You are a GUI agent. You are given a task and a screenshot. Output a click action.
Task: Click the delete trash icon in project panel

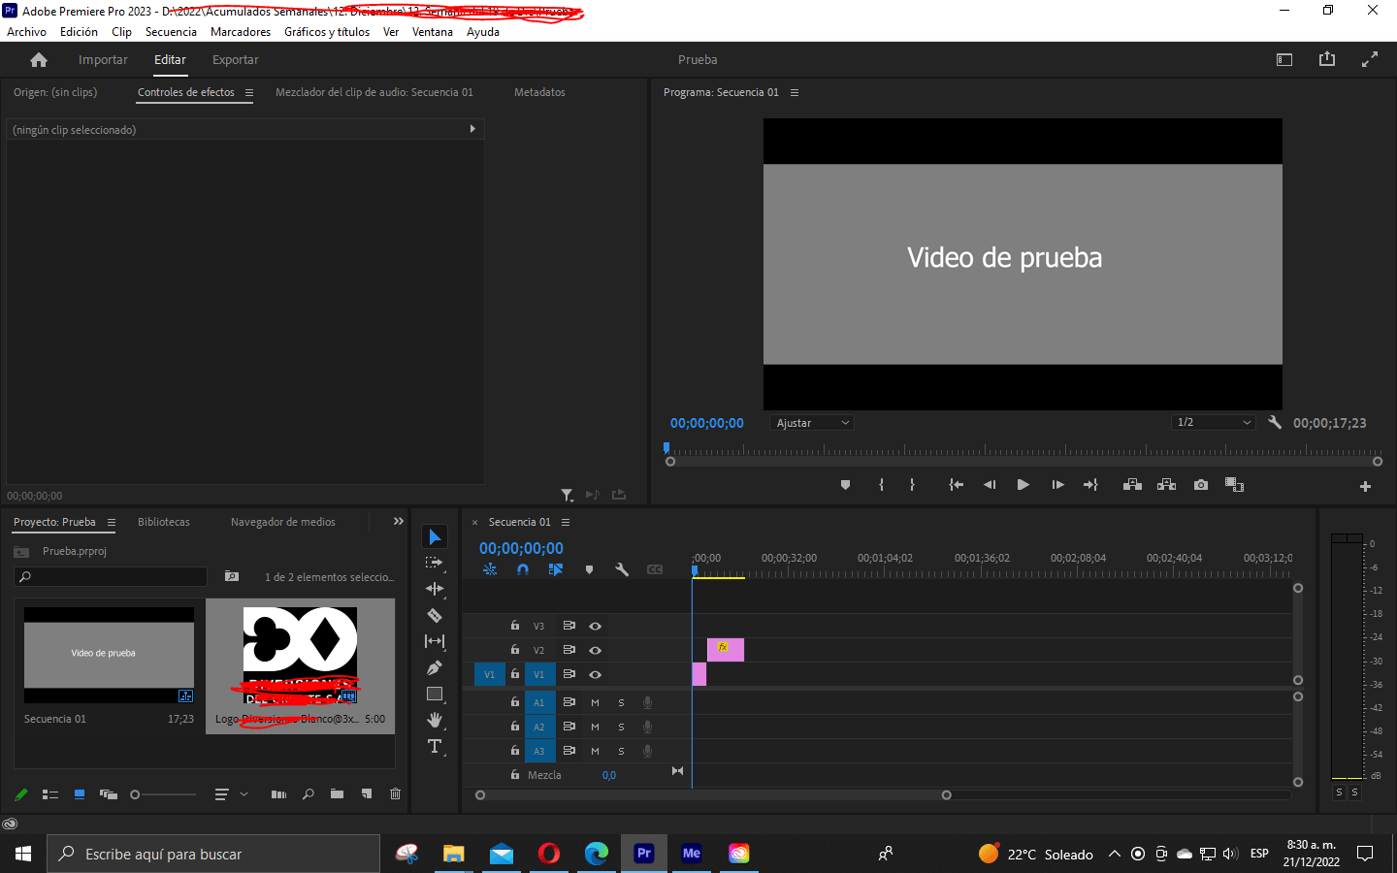394,793
